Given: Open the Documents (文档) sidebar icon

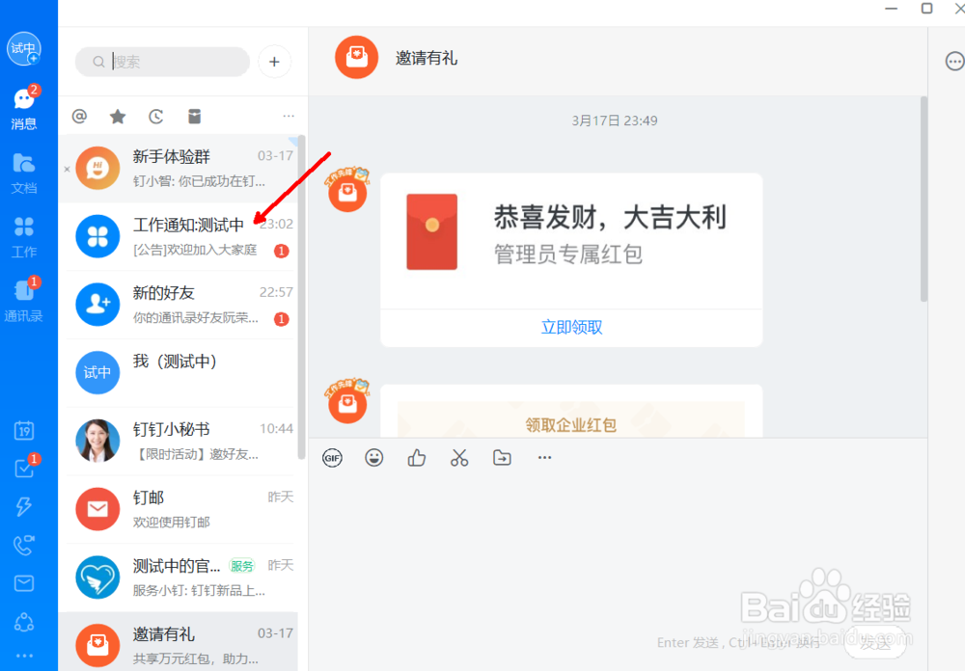Looking at the screenshot, I should coord(24,174).
